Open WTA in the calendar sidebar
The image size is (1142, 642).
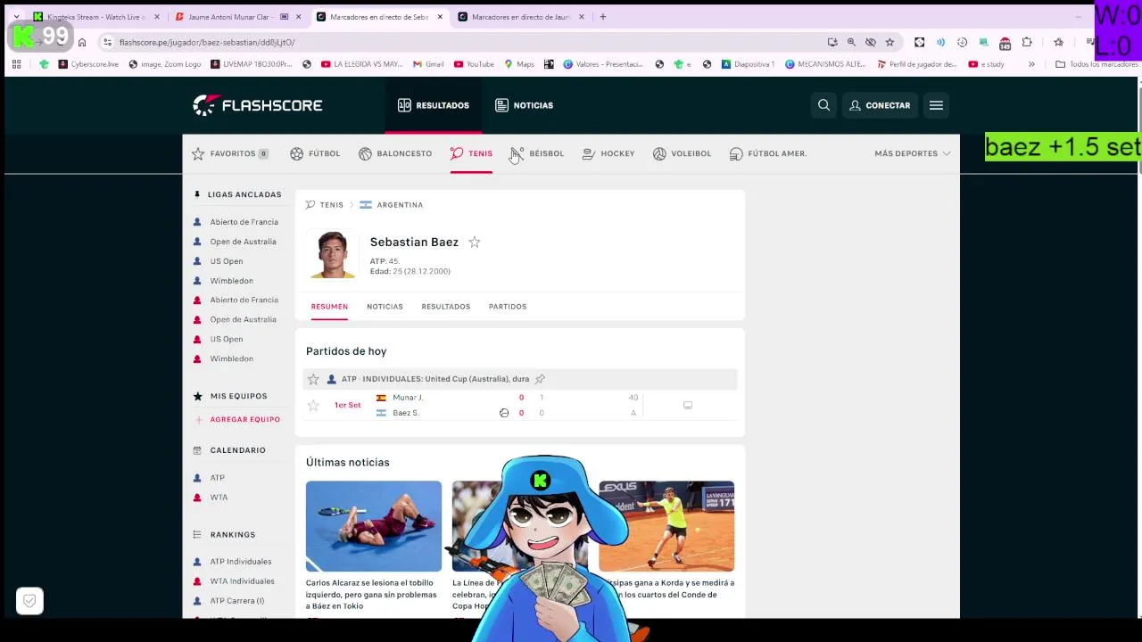[219, 498]
